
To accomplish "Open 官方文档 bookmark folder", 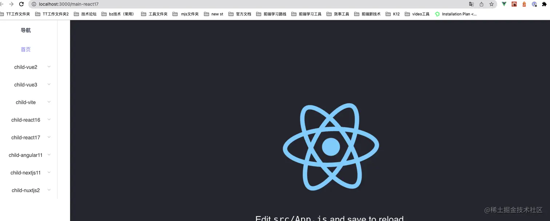I will [240, 14].
